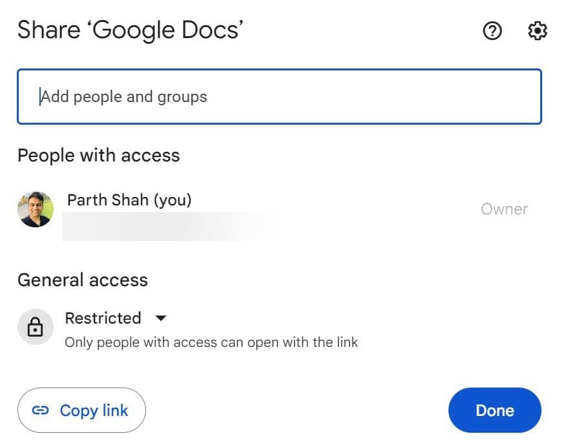
Task: Open sharing help via the circled question mark
Action: click(492, 30)
